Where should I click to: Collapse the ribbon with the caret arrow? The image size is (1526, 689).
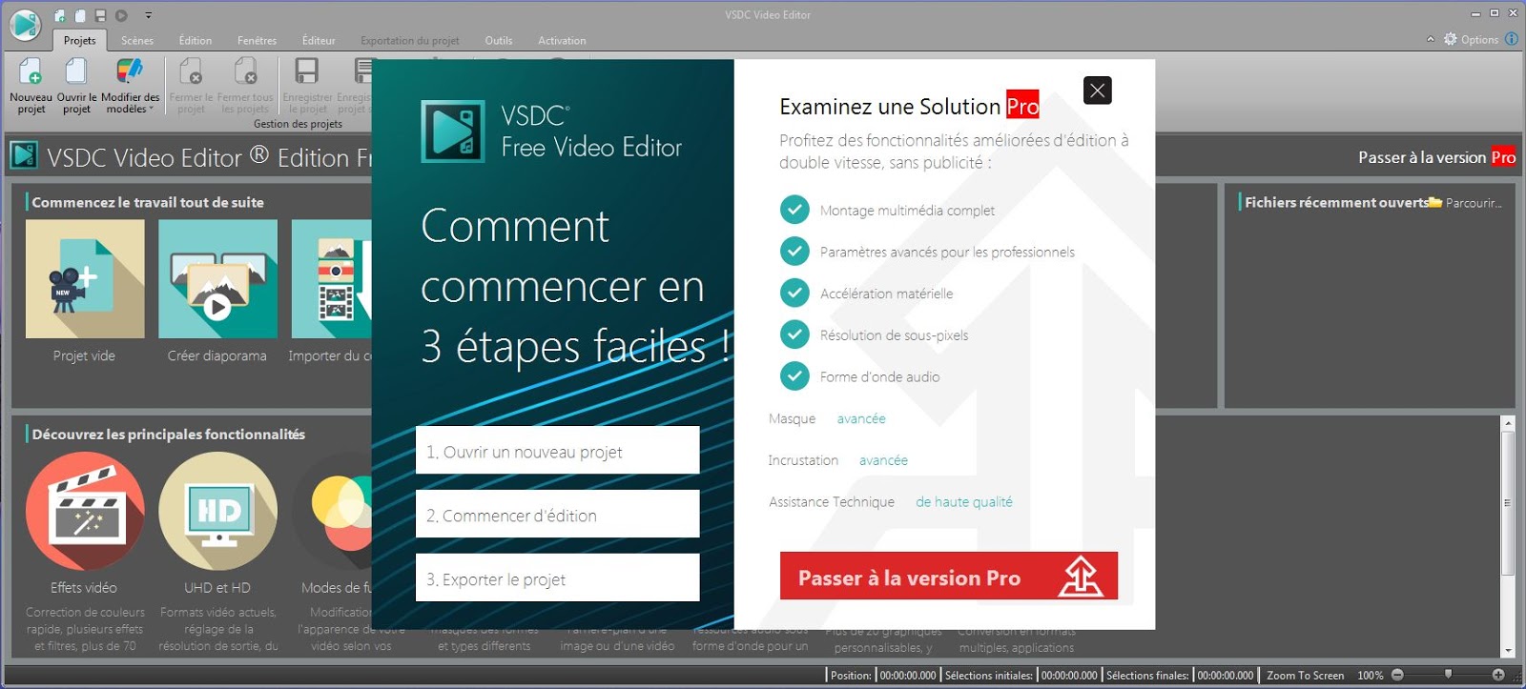(x=1430, y=40)
